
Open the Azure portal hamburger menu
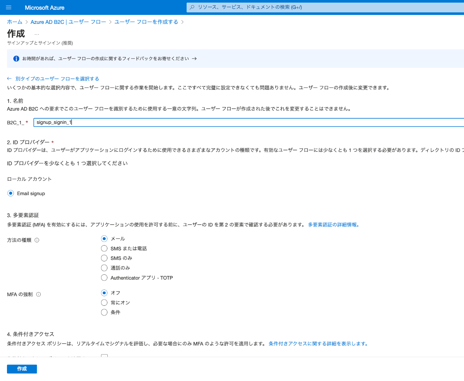[9, 7]
